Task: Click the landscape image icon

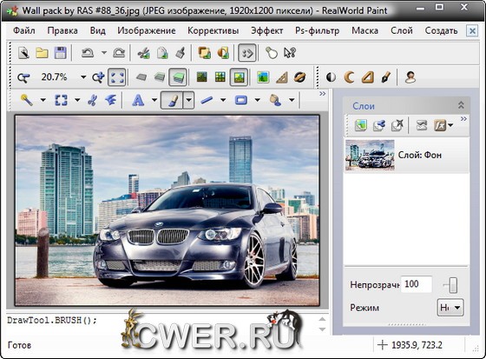Action: coord(263,77)
